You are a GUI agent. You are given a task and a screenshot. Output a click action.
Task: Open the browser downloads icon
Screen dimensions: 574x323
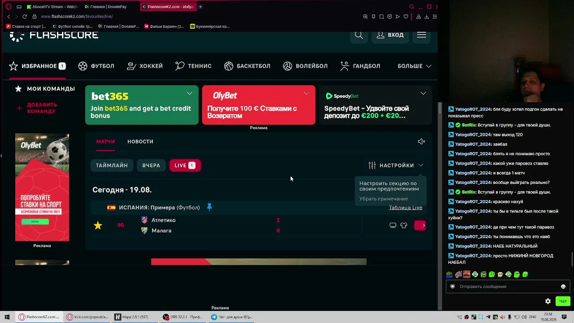click(x=426, y=17)
